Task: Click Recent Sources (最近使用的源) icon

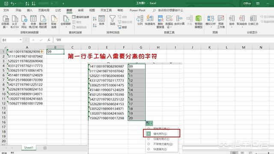Action: coord(43,22)
